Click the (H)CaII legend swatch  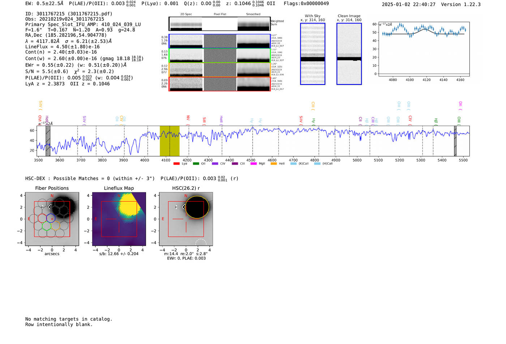coord(317,164)
